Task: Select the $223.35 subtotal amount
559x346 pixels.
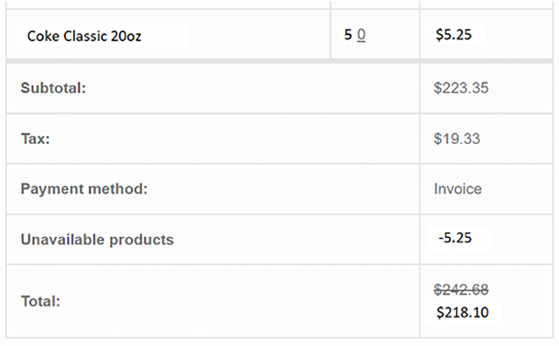Action: (x=461, y=88)
